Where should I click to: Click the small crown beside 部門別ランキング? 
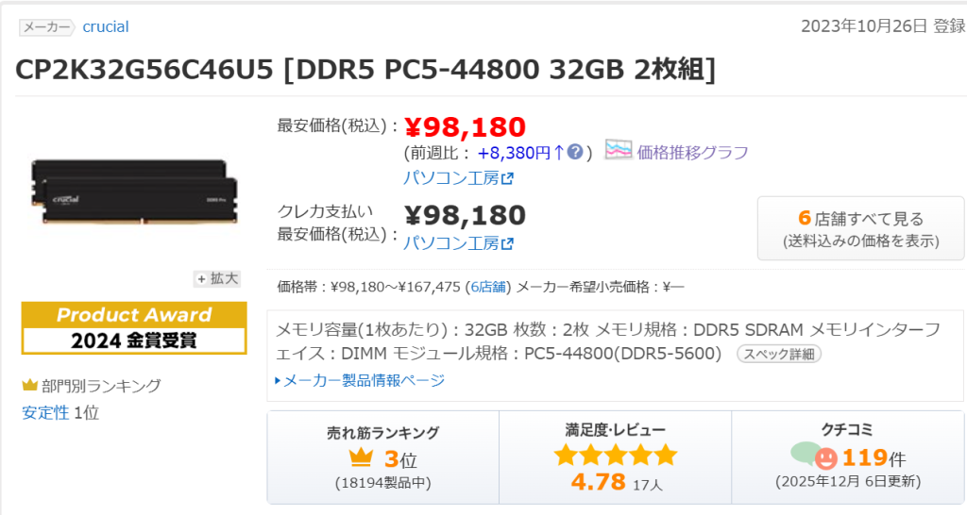[x=30, y=386]
